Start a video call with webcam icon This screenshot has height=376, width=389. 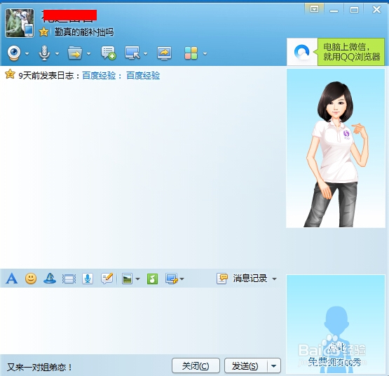(x=14, y=53)
